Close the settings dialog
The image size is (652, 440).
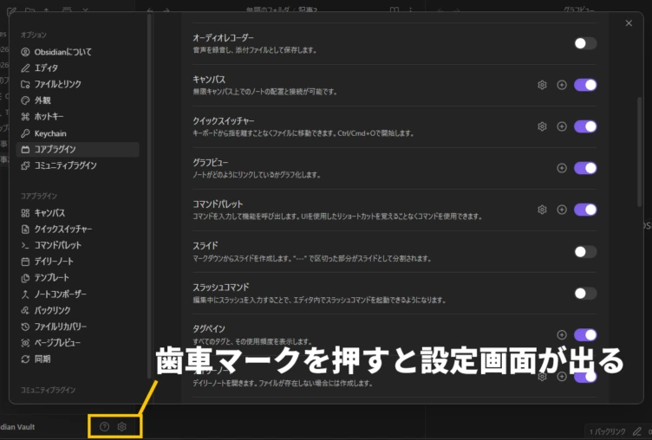click(x=629, y=23)
